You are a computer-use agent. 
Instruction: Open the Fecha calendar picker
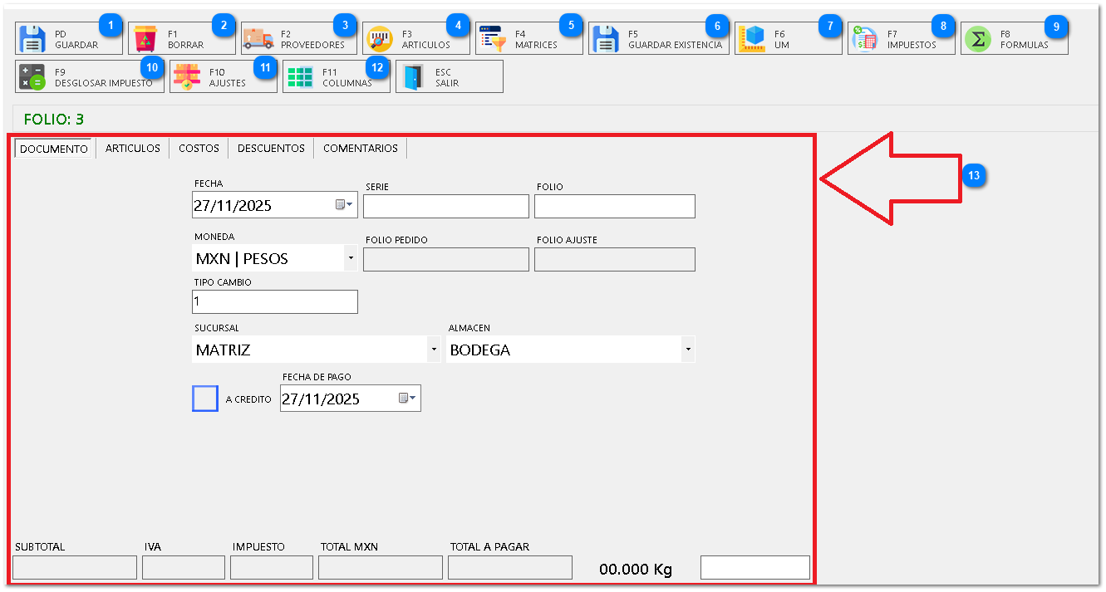344,205
